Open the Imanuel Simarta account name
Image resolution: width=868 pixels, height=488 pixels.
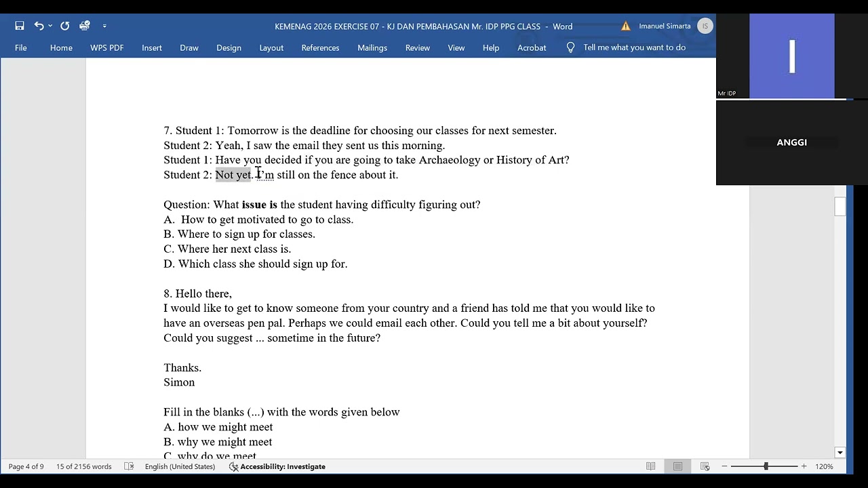665,26
